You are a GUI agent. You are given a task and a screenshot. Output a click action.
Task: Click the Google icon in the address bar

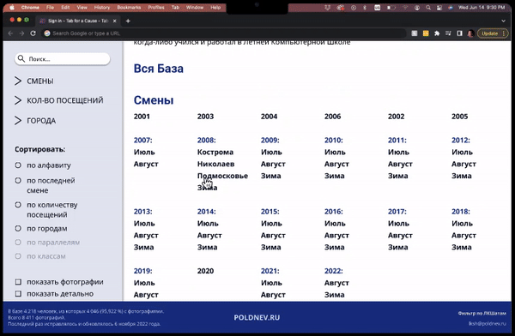pyautogui.click(x=47, y=33)
